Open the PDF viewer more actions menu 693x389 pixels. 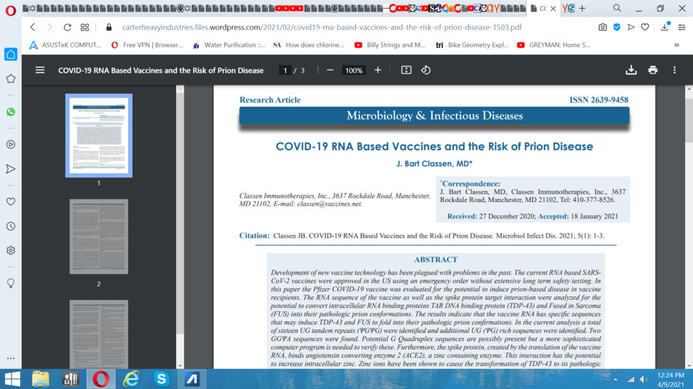tap(674, 70)
